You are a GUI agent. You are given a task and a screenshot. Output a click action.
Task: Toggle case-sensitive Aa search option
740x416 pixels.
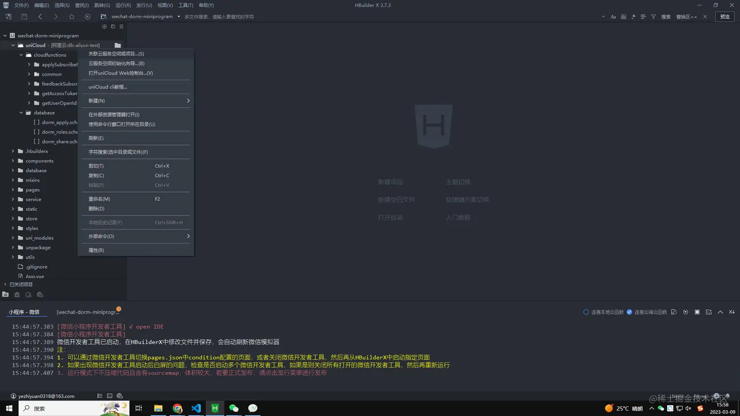(613, 17)
